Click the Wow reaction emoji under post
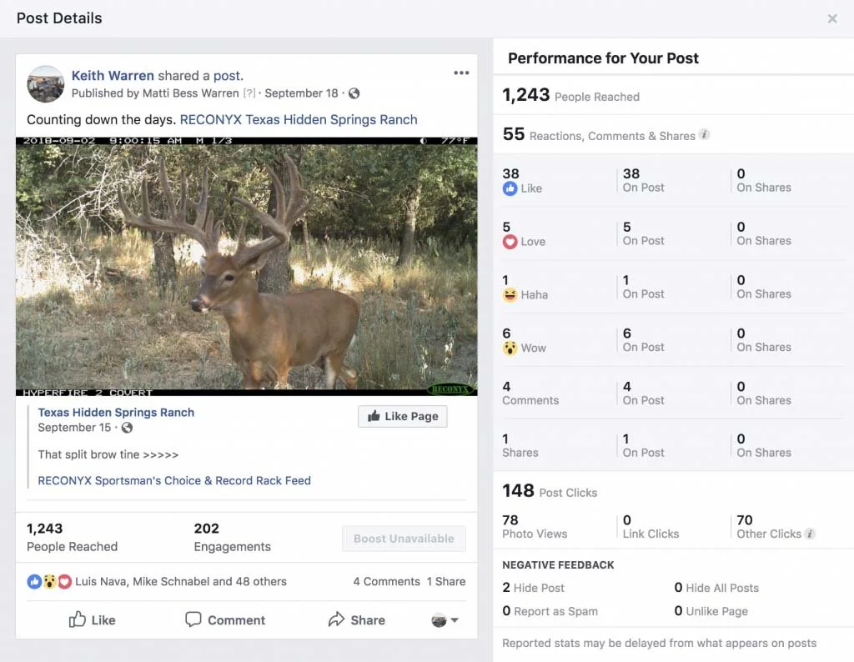 pos(49,581)
